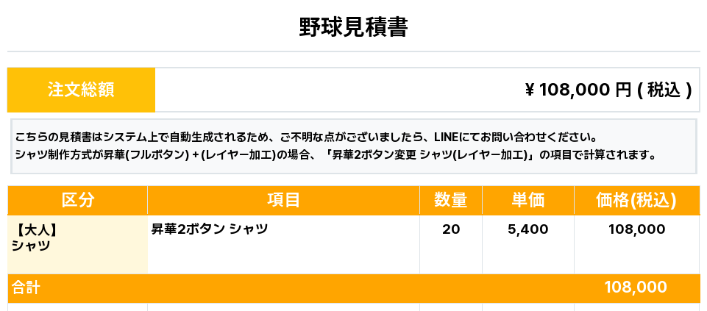This screenshot has height=311, width=707.
Task: Click the quantity value 20
Action: point(451,229)
